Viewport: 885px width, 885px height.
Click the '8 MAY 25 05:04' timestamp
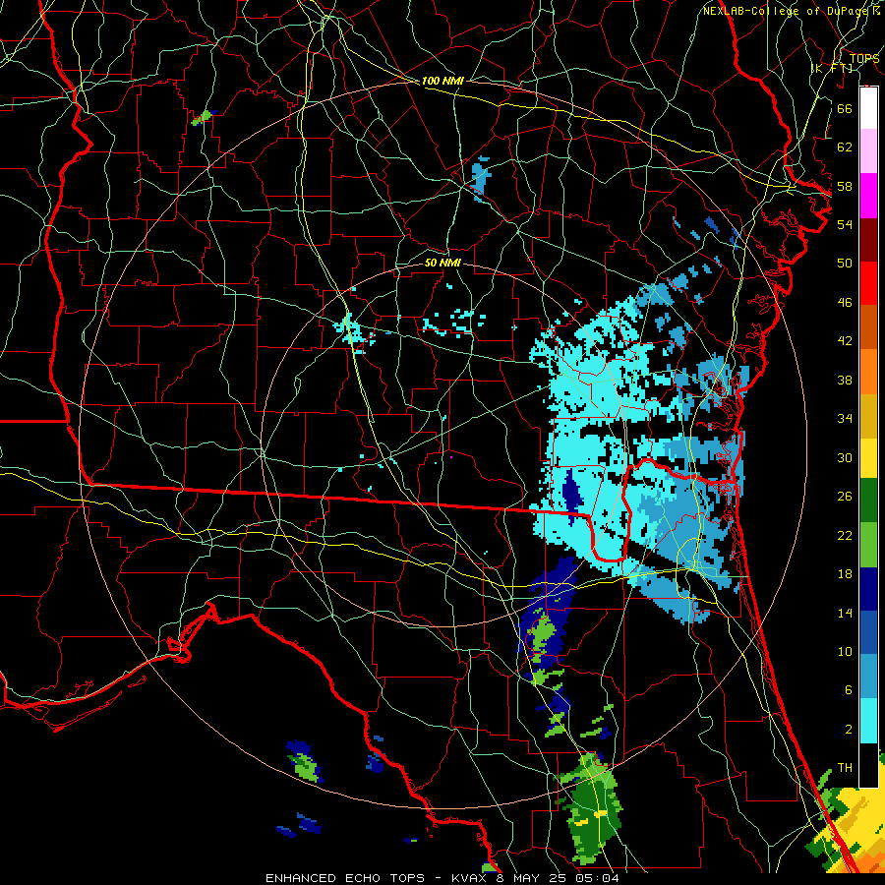(558, 878)
